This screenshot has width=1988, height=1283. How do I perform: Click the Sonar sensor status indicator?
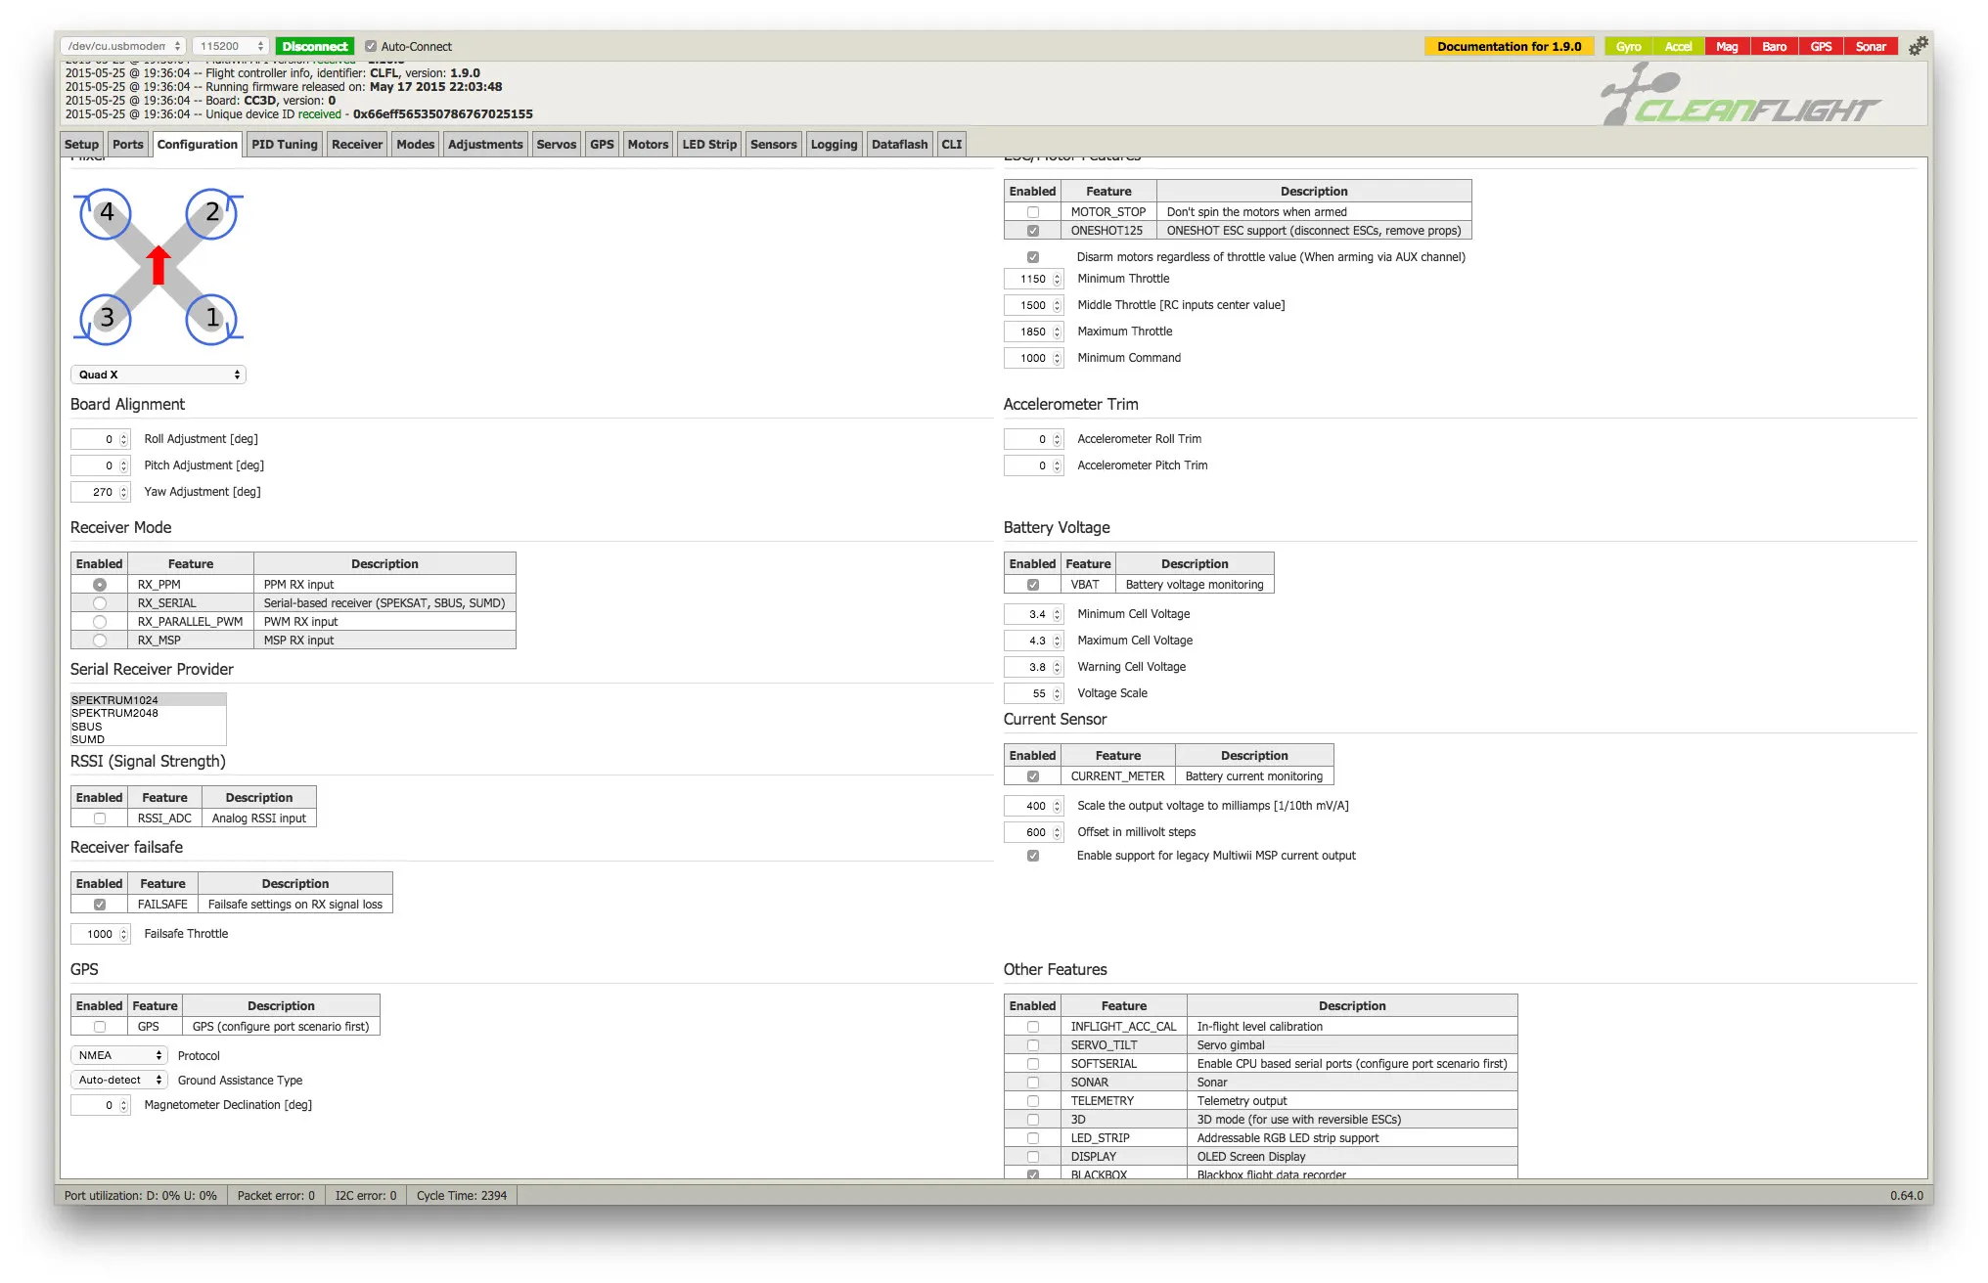1870,46
